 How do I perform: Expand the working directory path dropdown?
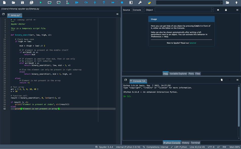coord(222,3)
